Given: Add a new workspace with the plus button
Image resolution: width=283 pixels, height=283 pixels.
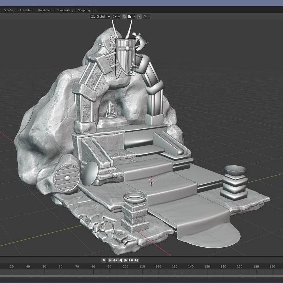Looking at the screenshot, I should pos(95,10).
